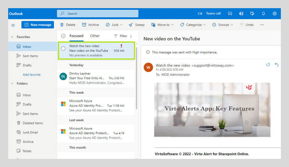Open the notifications bell
This screenshot has width=289, height=167.
pyautogui.click(x=263, y=13)
